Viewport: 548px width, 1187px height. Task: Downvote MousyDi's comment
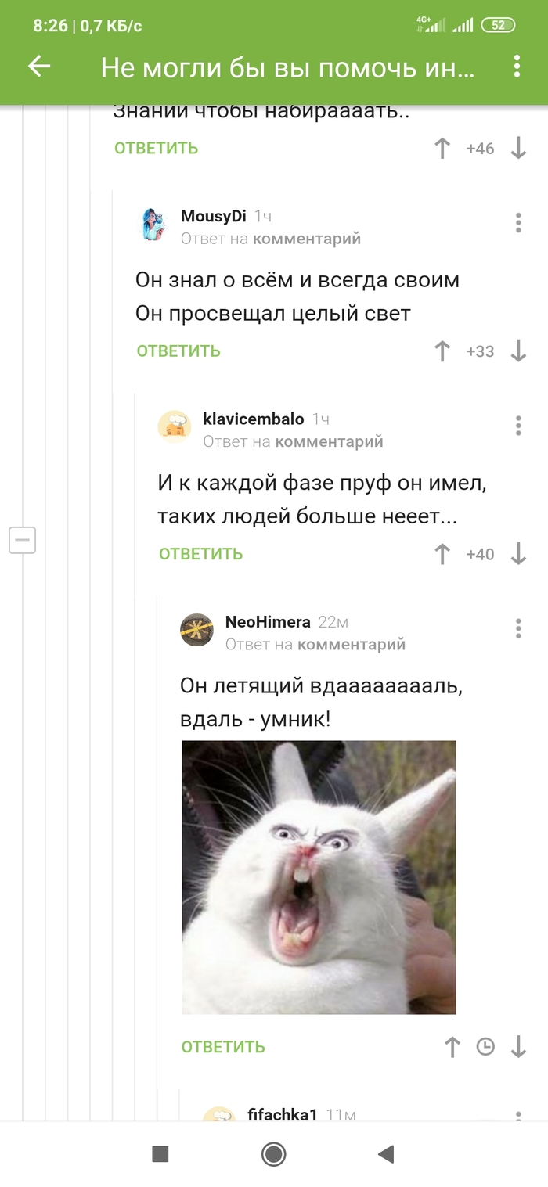pos(518,351)
